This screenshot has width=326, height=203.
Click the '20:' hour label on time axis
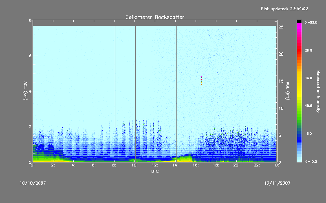pyautogui.click(x=236, y=165)
